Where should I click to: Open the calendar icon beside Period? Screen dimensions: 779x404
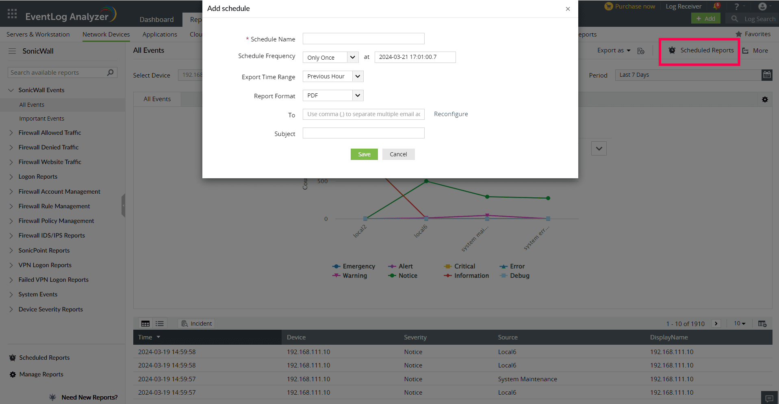click(x=766, y=75)
